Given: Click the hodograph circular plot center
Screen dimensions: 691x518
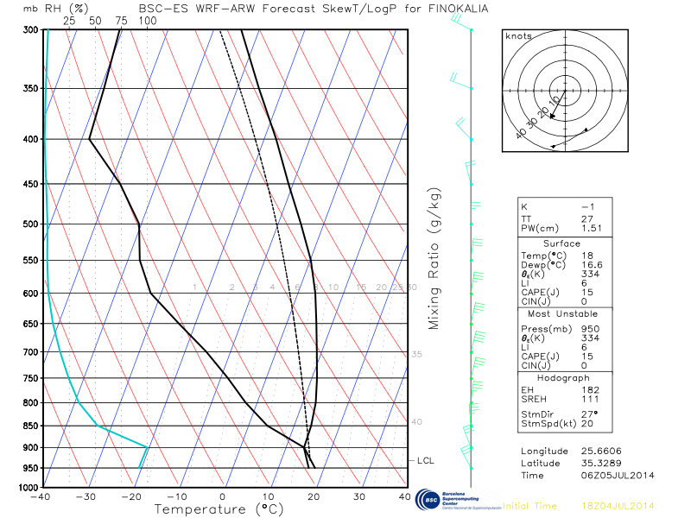Looking at the screenshot, I should point(565,90).
